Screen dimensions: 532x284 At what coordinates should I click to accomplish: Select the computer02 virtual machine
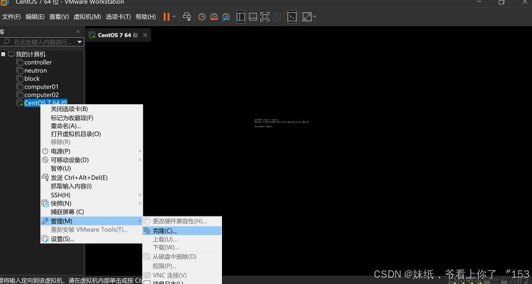42,95
